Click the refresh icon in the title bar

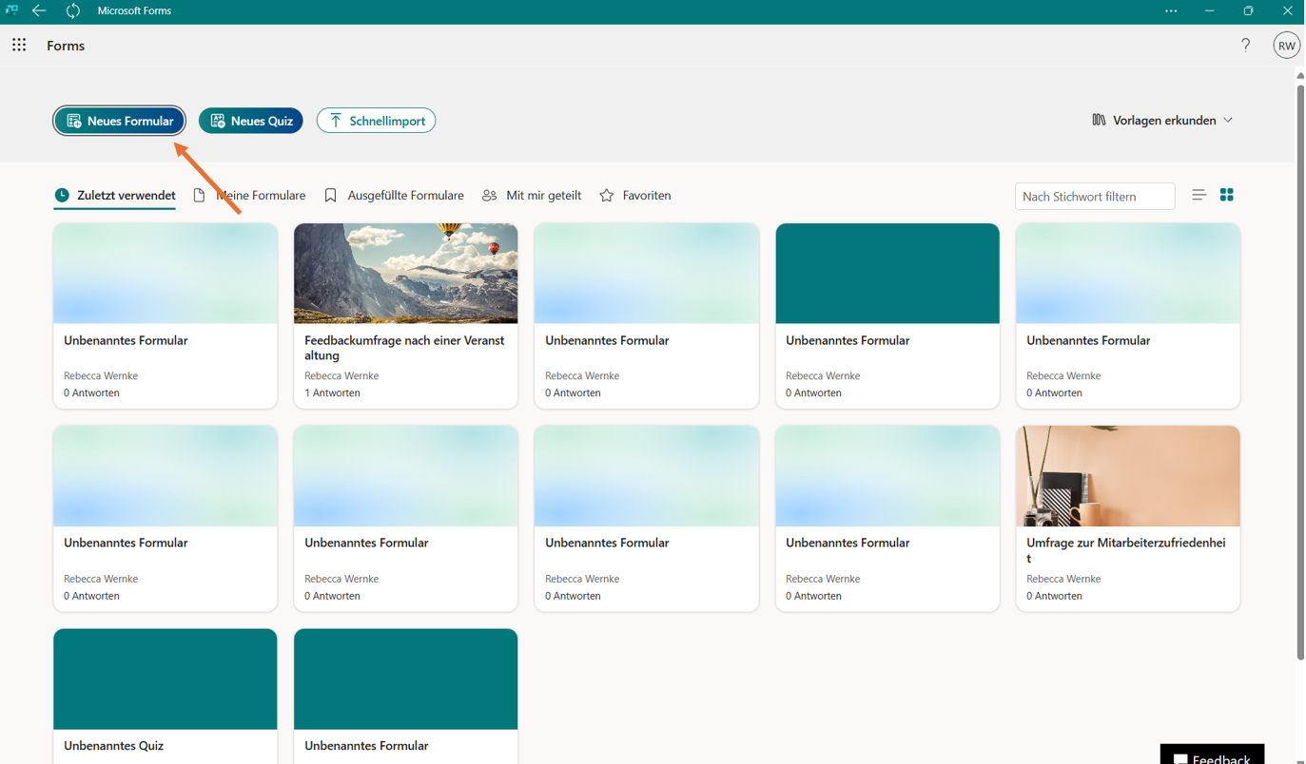73,11
